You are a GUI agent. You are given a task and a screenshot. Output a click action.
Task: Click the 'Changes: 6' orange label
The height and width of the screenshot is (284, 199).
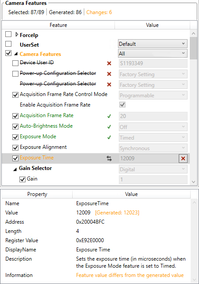coord(99,12)
